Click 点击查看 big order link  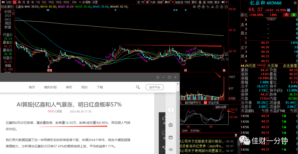[x=290, y=66]
